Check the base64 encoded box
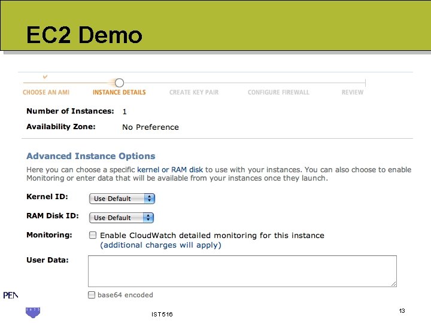This screenshot has width=431, height=323. [92, 295]
